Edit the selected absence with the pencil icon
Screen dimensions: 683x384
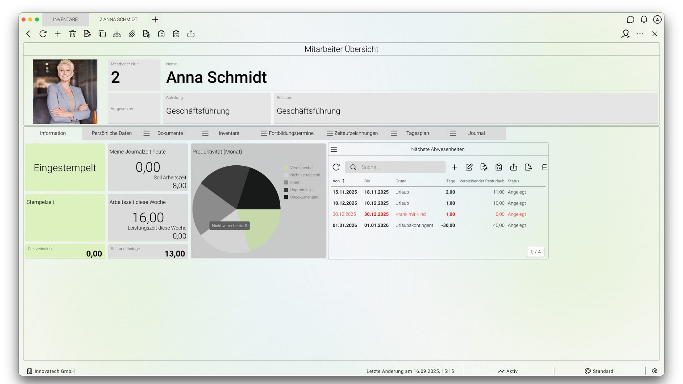tap(469, 167)
